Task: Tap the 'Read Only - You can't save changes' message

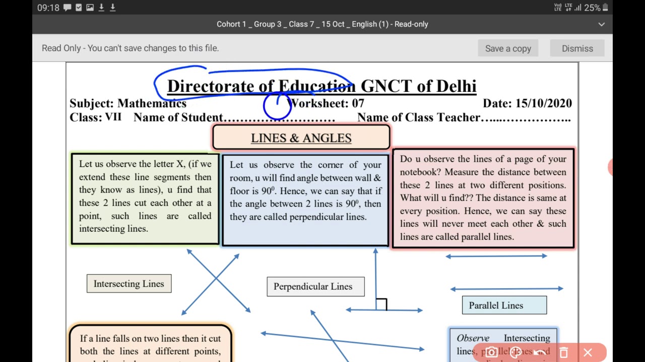Action: tap(130, 48)
